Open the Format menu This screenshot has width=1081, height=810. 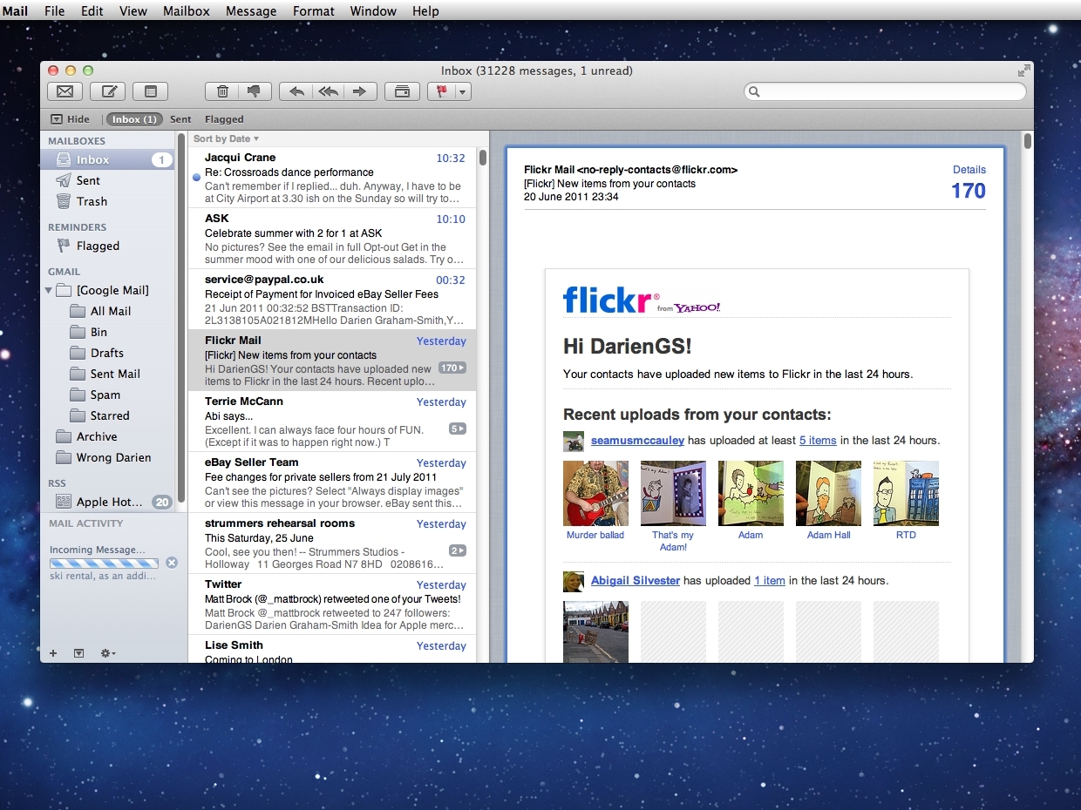(314, 11)
